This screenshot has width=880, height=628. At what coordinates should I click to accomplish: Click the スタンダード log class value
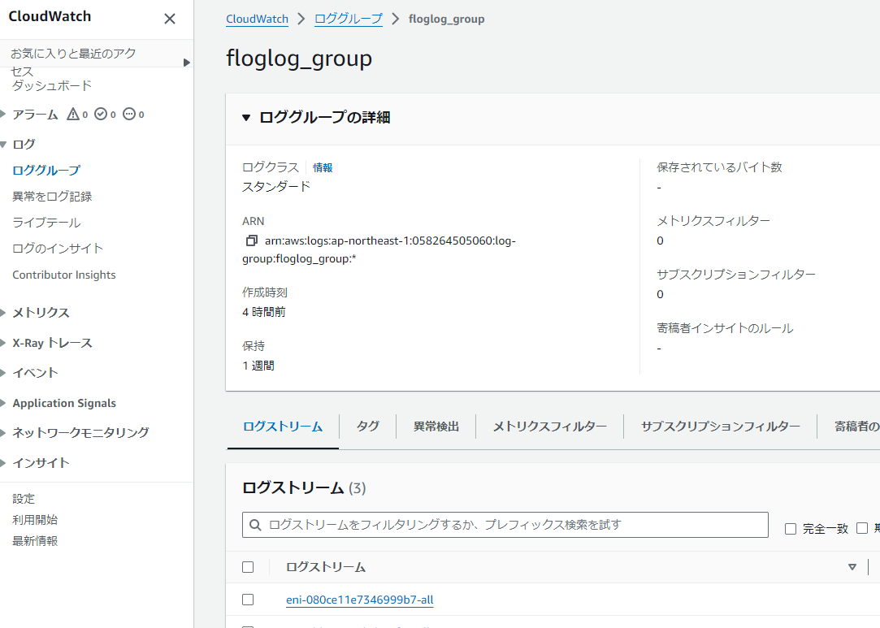[x=276, y=187]
